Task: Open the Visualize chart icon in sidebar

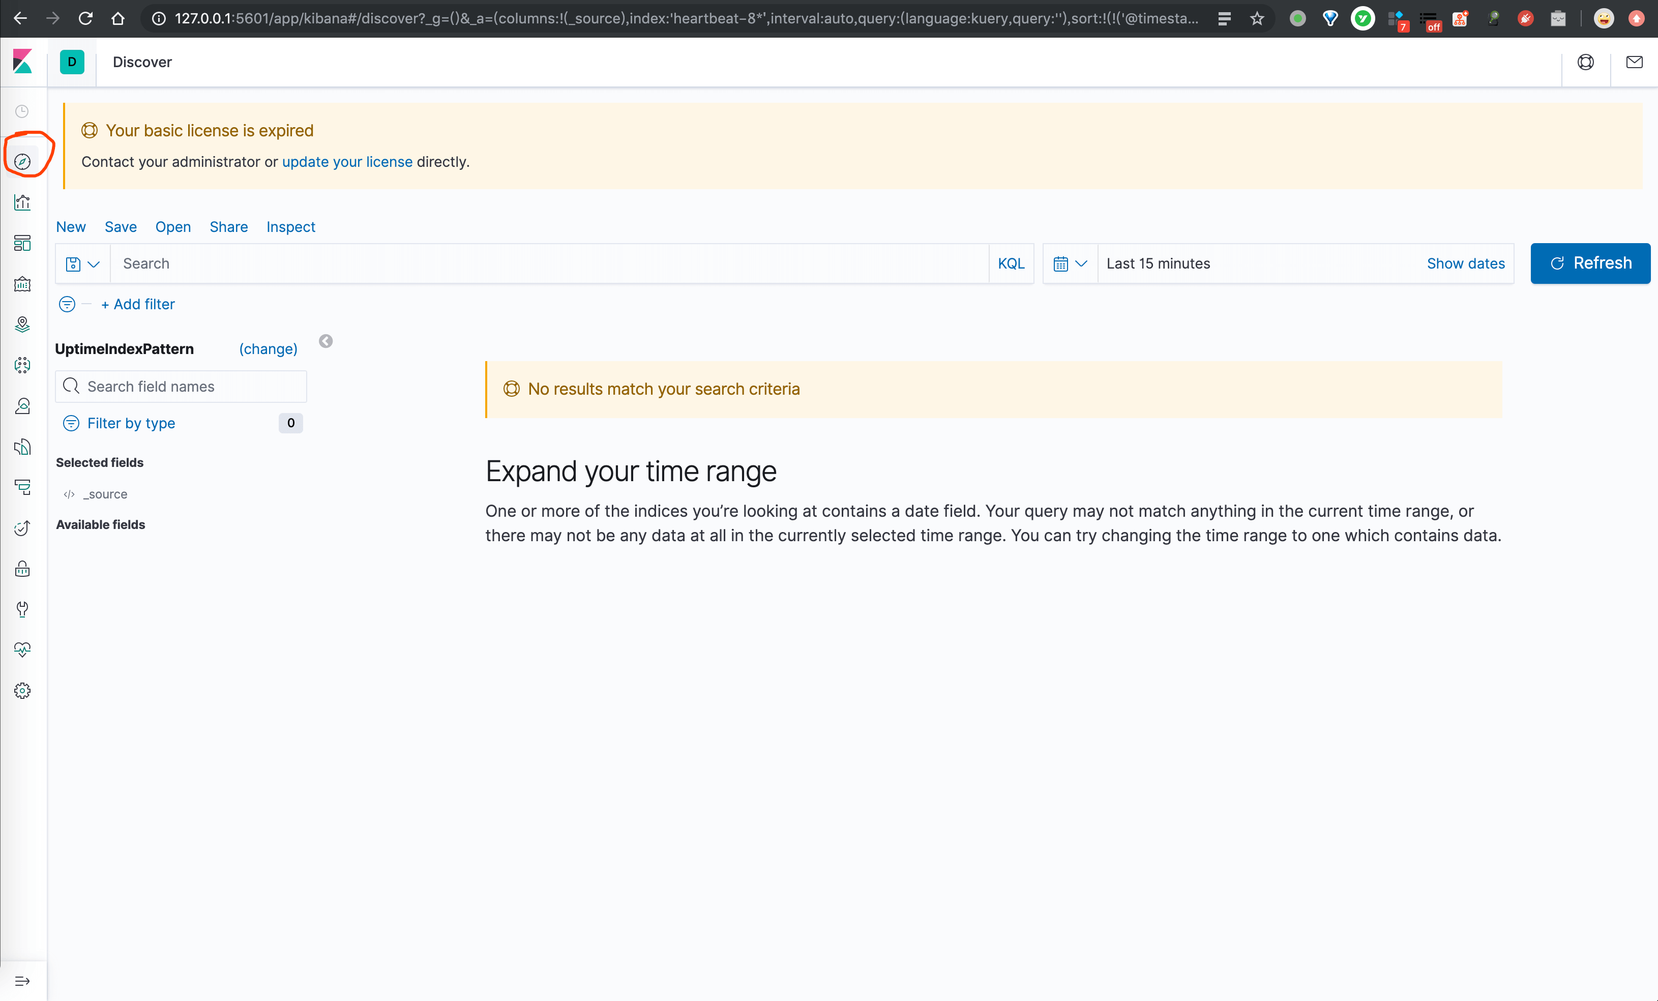Action: click(x=22, y=202)
